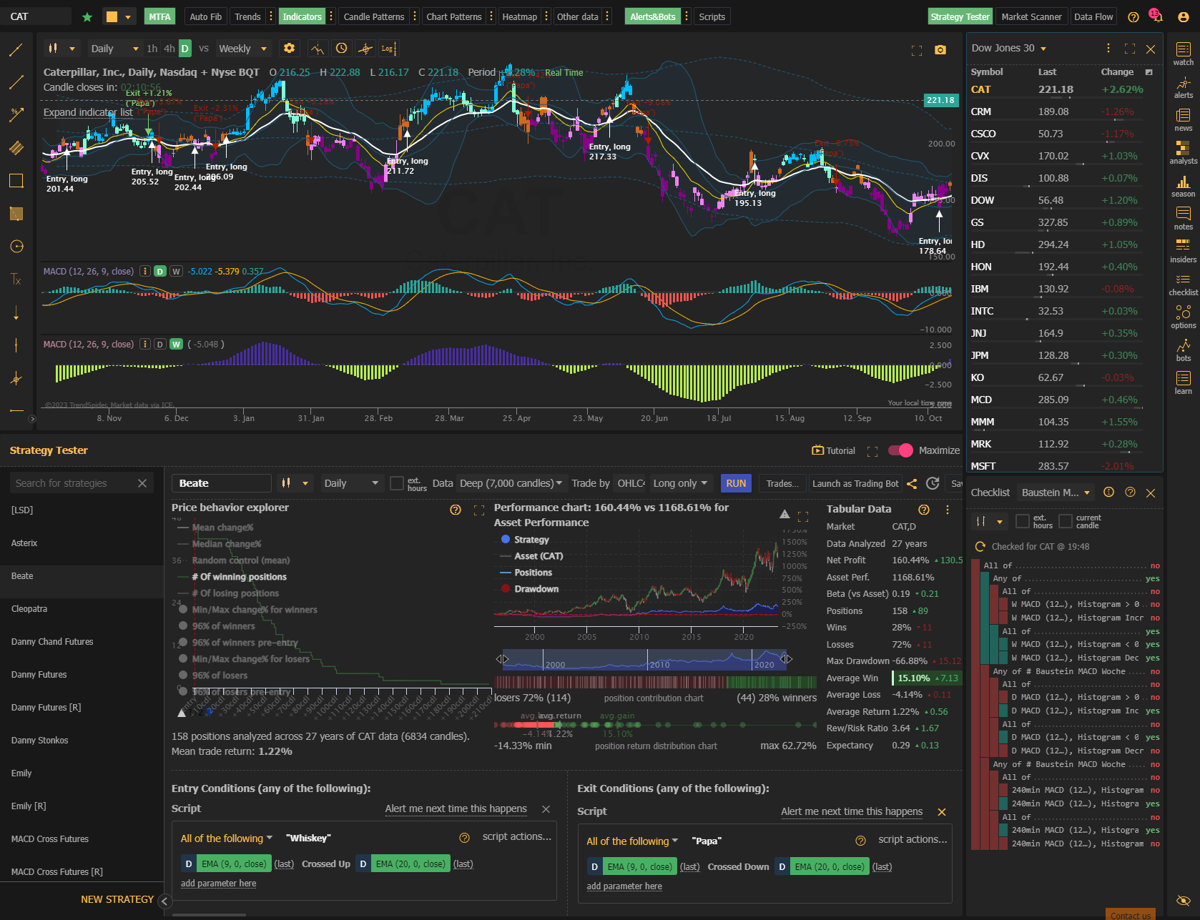Click the orange chart color swatch

(112, 16)
